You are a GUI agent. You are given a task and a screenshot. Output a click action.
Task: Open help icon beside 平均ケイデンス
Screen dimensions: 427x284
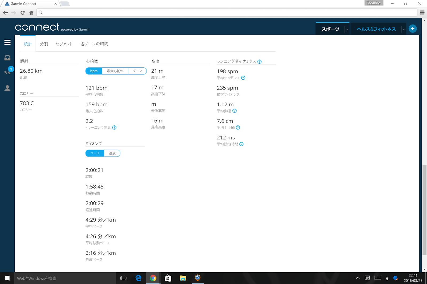click(243, 78)
